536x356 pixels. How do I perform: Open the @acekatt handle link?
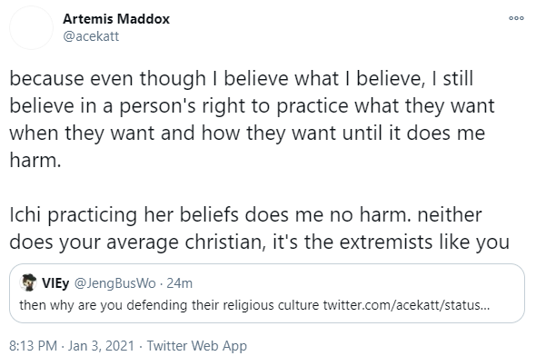tap(91, 36)
